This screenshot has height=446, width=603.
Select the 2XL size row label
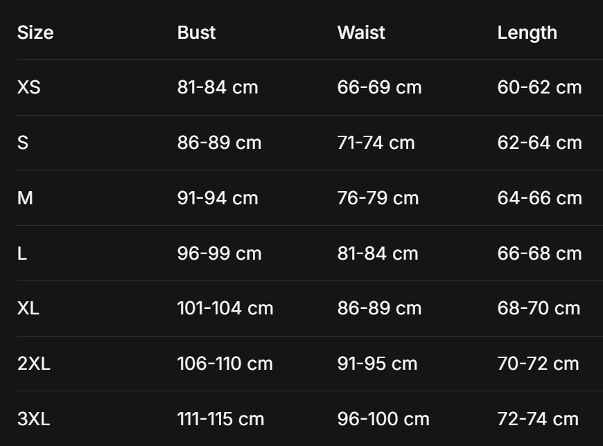(x=34, y=364)
